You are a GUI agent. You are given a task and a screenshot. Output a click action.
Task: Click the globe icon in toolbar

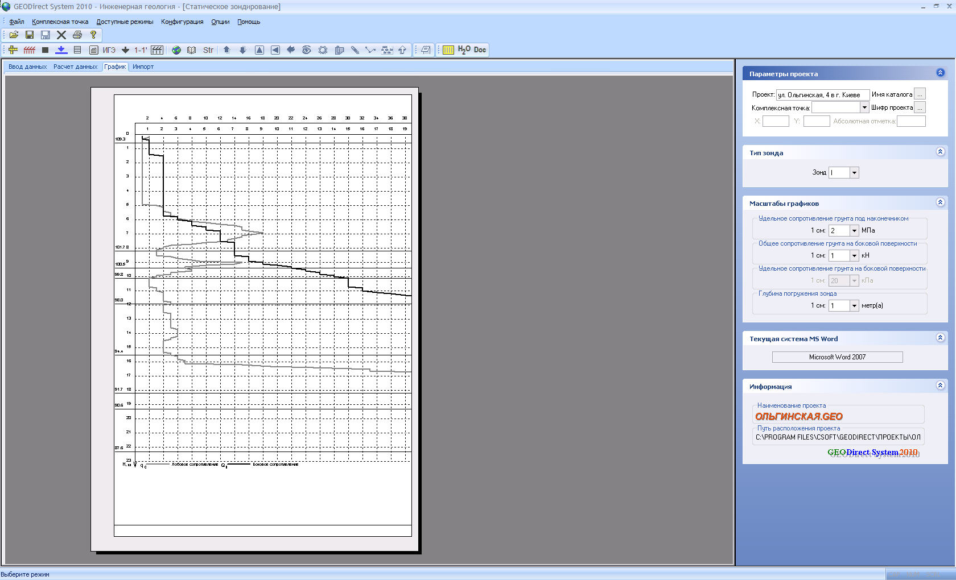click(x=176, y=50)
